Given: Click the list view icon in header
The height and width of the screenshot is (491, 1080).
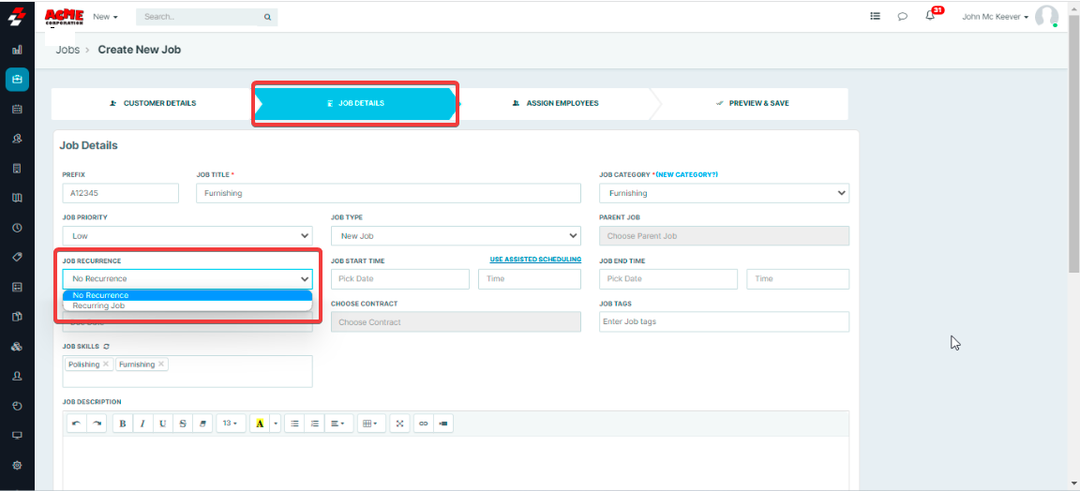Looking at the screenshot, I should [x=875, y=17].
